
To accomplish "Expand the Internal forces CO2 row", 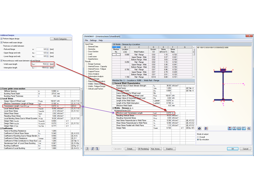I will (115, 111).
